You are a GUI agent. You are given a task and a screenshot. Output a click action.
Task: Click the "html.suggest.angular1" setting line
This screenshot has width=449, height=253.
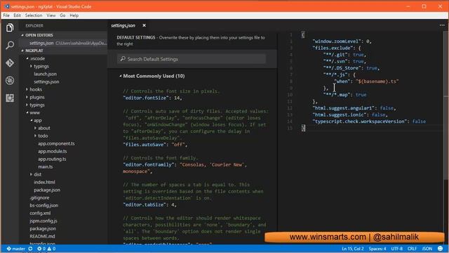[354, 108]
